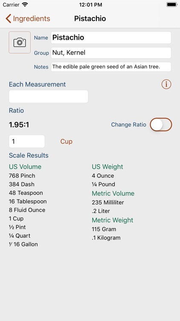
Task: Select the Group field Nut, Kernel
Action: pos(111,53)
